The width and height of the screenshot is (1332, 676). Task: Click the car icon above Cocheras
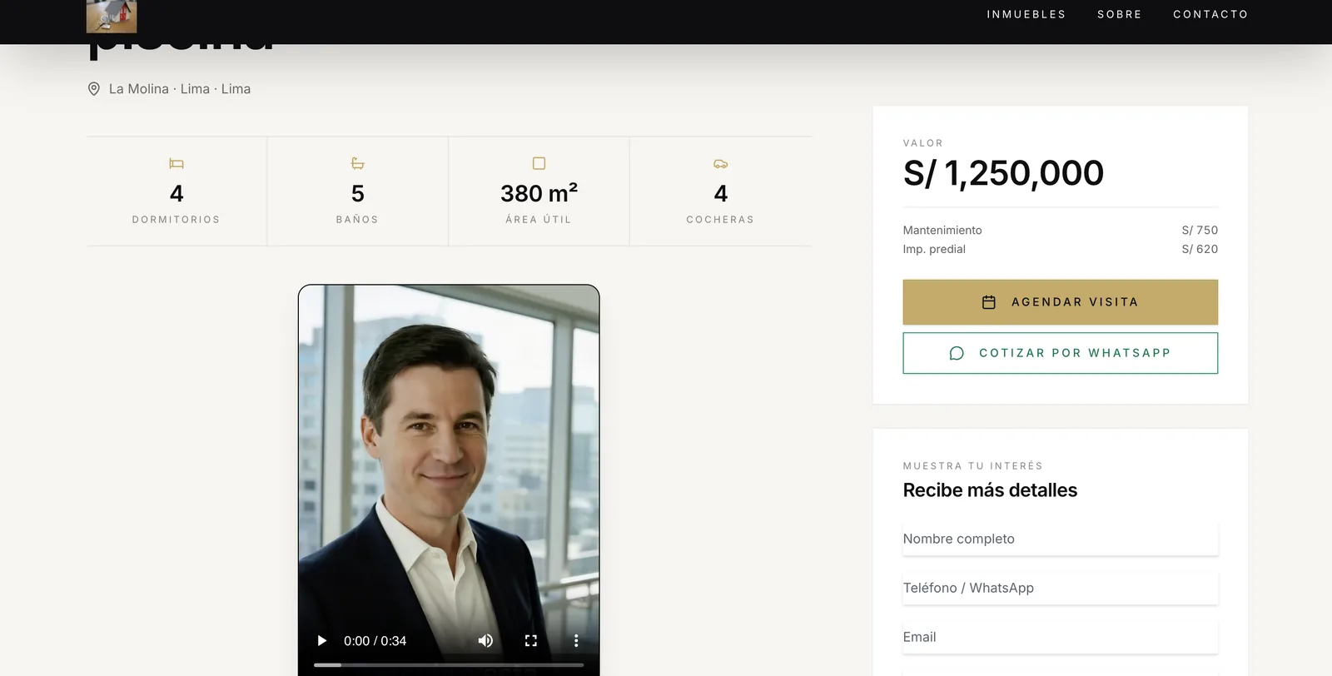(721, 164)
